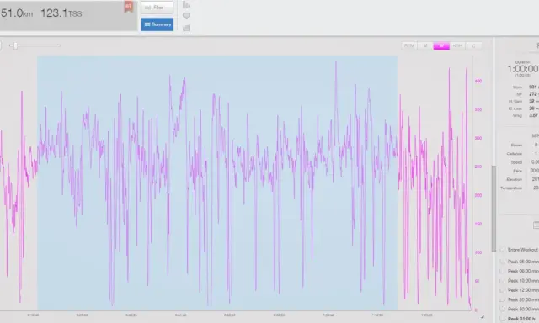This screenshot has width=539, height=323.
Task: Click the Files button
Action: click(157, 8)
